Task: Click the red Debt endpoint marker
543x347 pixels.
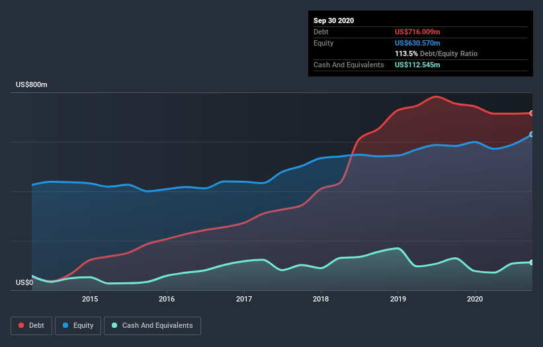Action: pyautogui.click(x=532, y=113)
